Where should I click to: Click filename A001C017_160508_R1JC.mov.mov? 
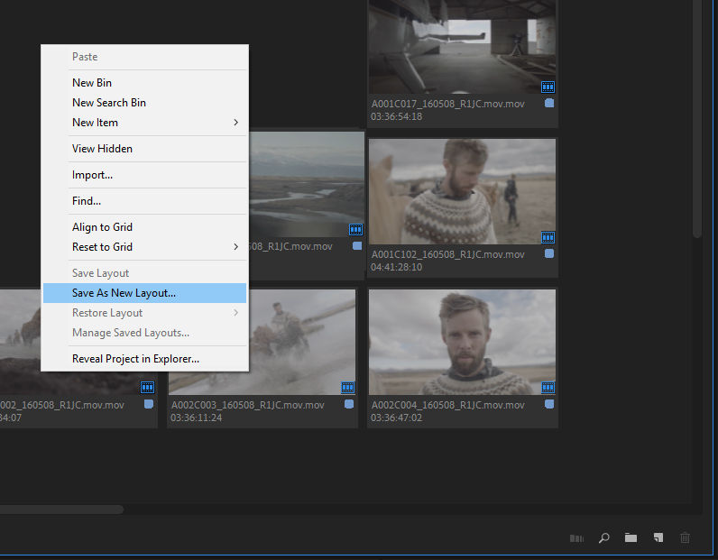point(447,104)
